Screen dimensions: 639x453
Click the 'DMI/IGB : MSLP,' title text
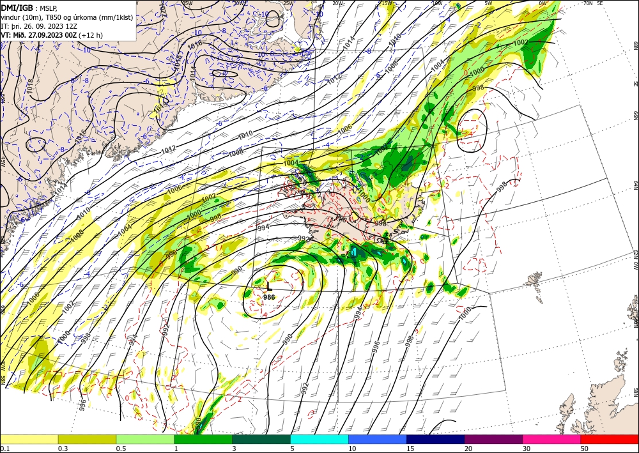(29, 8)
